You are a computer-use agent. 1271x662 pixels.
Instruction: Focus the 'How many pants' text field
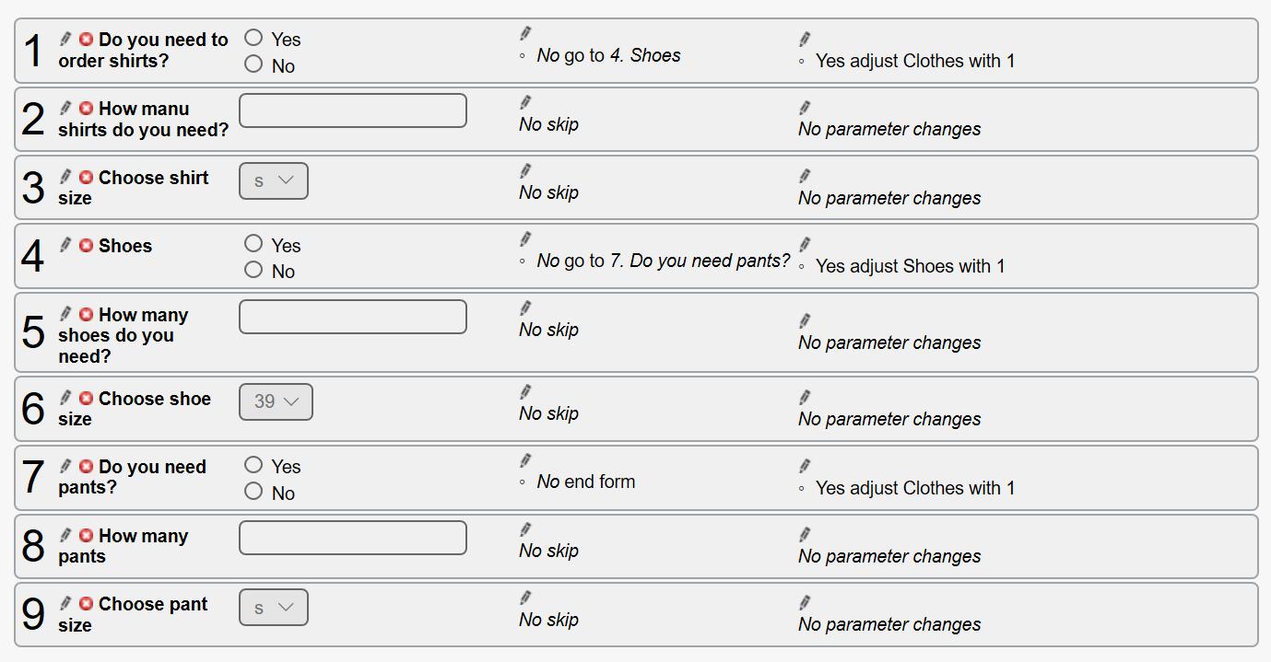click(x=353, y=538)
